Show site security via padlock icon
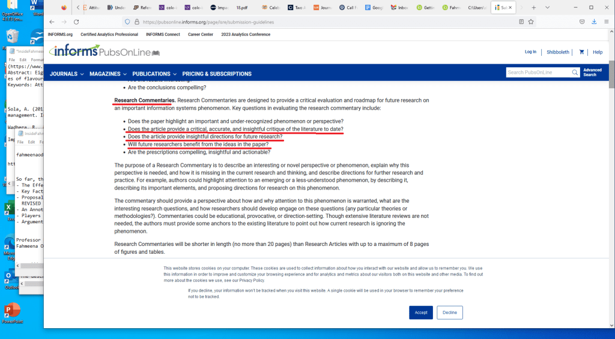This screenshot has width=615, height=339. (137, 22)
